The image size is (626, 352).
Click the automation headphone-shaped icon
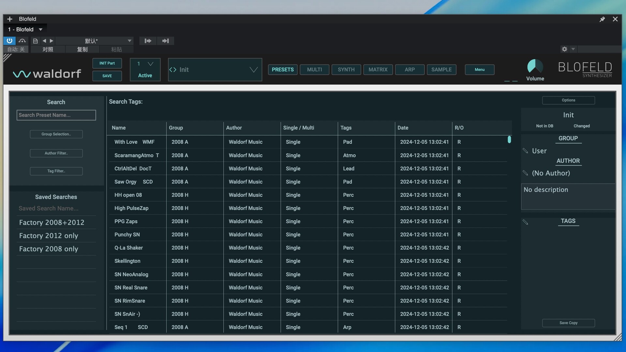22,41
